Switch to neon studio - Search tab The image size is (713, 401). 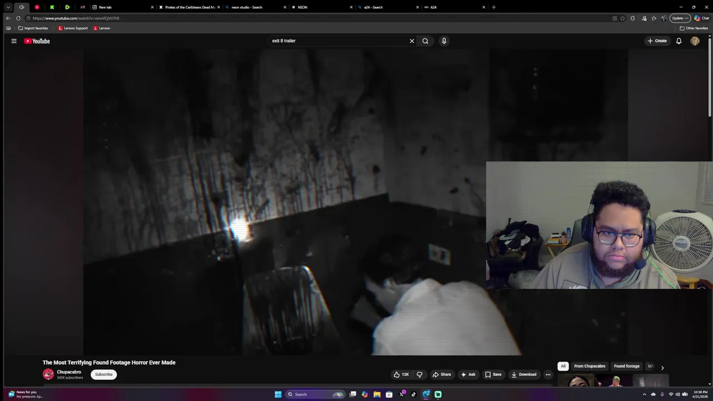point(256,7)
